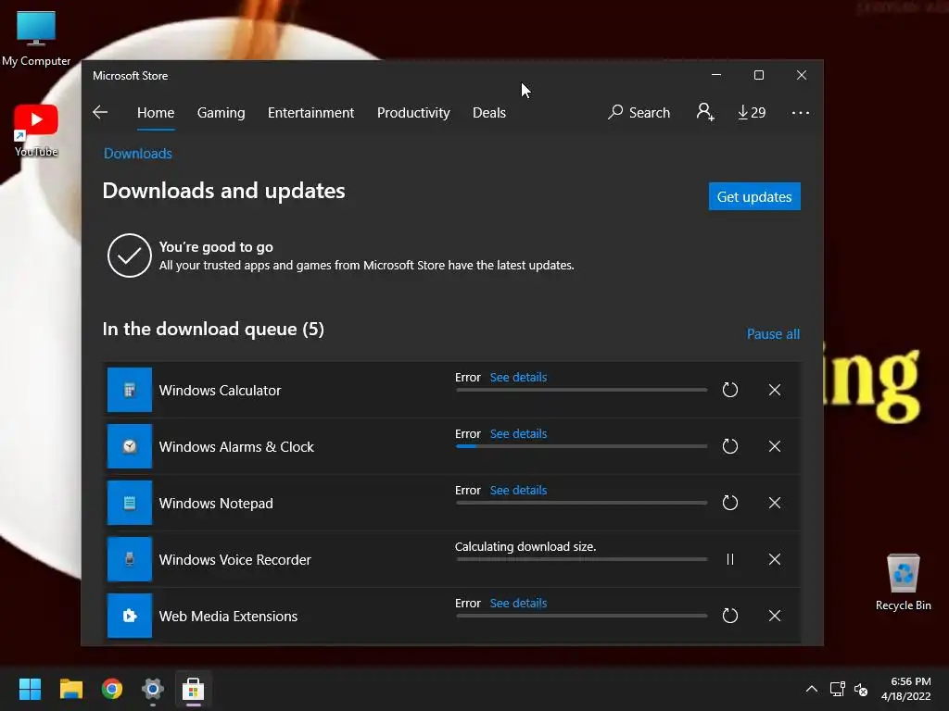
Task: Open Settings from the taskbar
Action: pos(153,689)
